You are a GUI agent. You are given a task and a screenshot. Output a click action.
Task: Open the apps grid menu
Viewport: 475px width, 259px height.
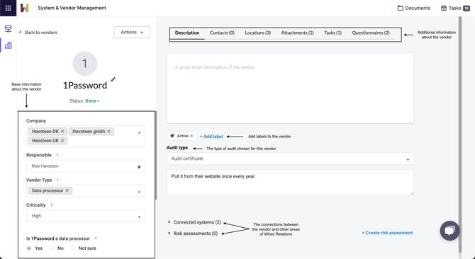9,8
